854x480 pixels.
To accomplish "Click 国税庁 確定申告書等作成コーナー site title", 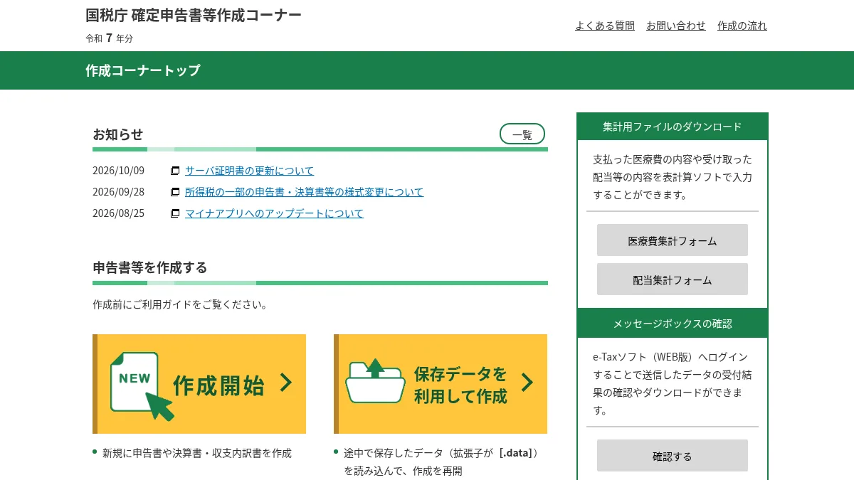I will click(194, 15).
